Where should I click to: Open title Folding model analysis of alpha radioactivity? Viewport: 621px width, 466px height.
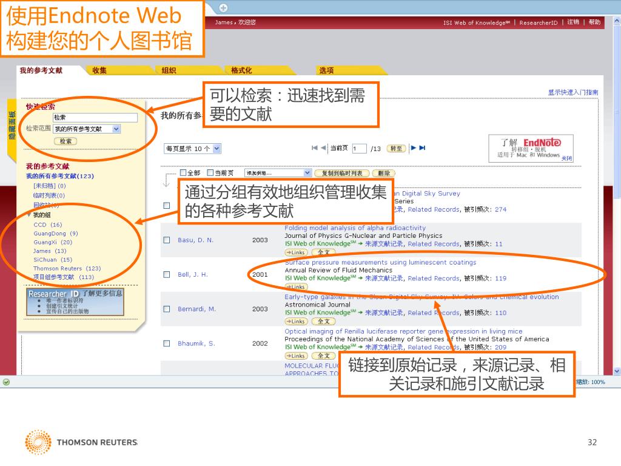(x=355, y=228)
